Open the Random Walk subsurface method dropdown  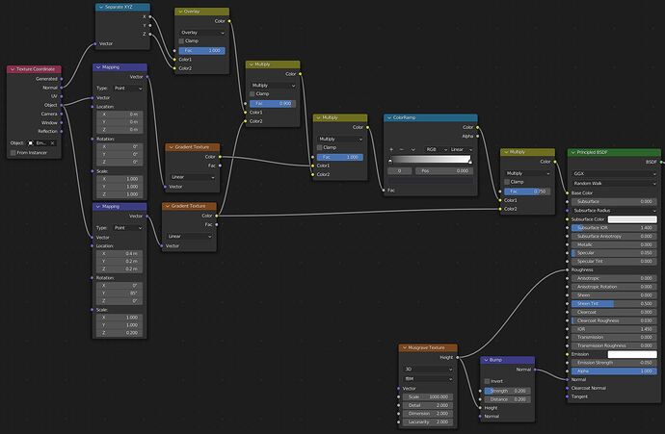(614, 184)
